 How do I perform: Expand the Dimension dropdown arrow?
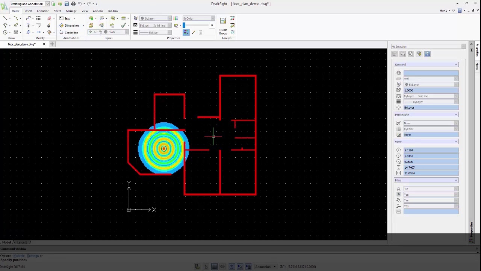83,26
